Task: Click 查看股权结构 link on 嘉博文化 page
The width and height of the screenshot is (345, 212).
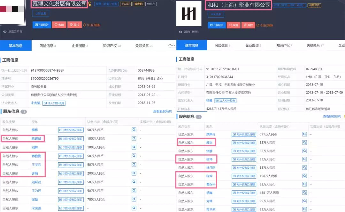Action: click(163, 111)
